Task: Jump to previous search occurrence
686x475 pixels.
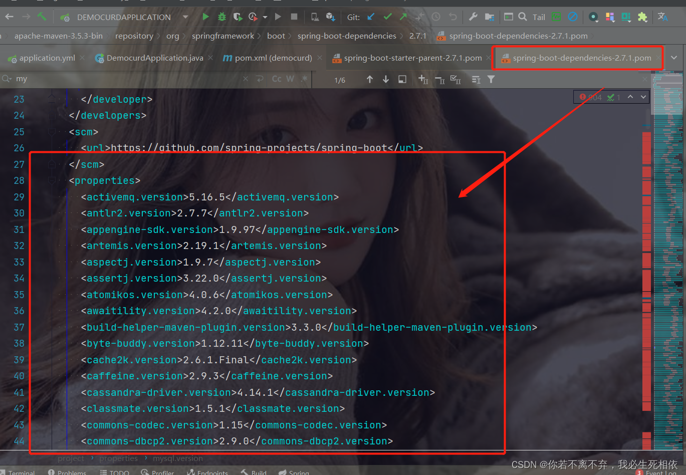Action: click(370, 79)
